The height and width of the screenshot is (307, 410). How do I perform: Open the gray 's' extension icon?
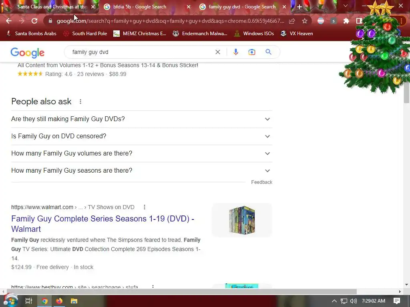coord(334,21)
